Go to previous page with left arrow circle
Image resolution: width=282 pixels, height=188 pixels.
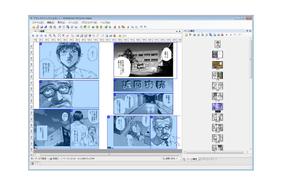point(37,36)
